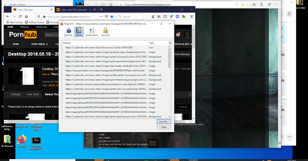Open a new Firefox tab

(101, 9)
